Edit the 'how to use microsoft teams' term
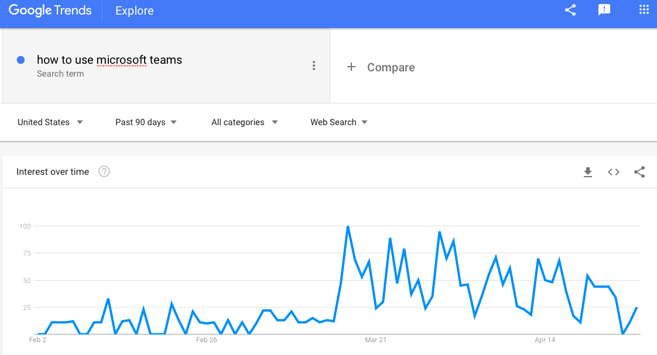Viewport: 657px width, 355px height. [x=109, y=60]
